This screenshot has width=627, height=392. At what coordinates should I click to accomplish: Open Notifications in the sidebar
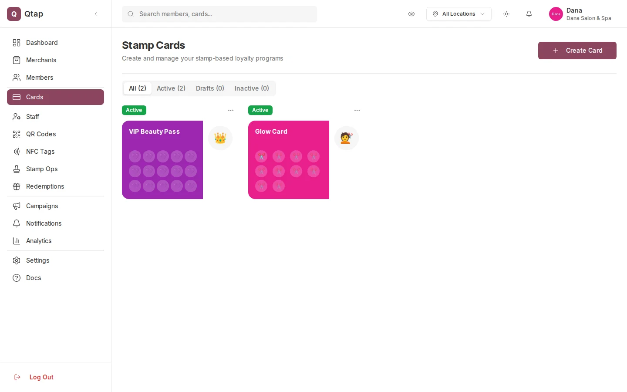(55, 223)
